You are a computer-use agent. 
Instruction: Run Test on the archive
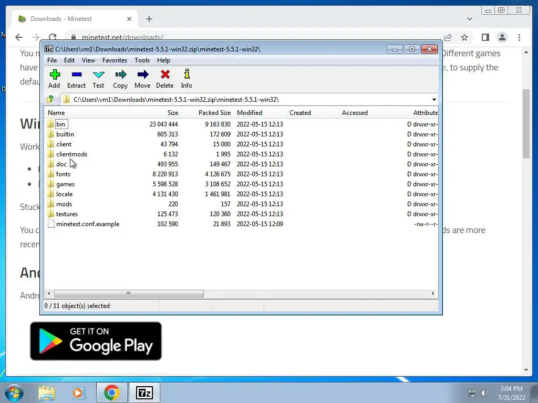(98, 79)
